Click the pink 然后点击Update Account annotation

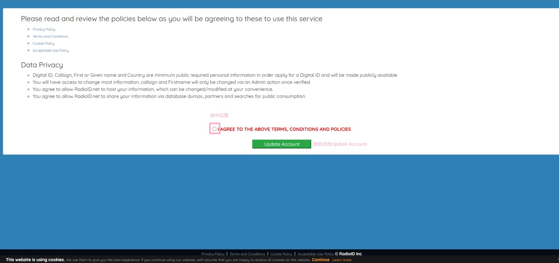coord(340,144)
